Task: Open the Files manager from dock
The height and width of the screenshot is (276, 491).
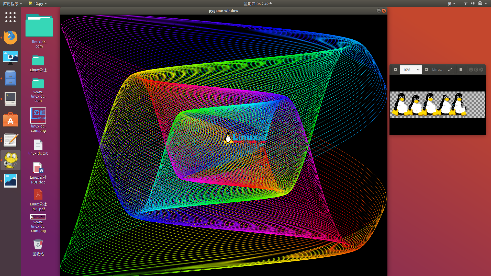Action: coord(10,78)
